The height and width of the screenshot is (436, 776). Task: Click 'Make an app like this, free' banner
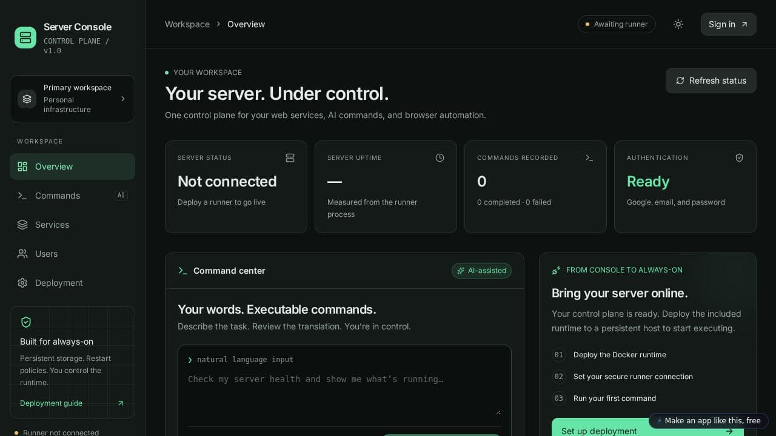click(709, 421)
